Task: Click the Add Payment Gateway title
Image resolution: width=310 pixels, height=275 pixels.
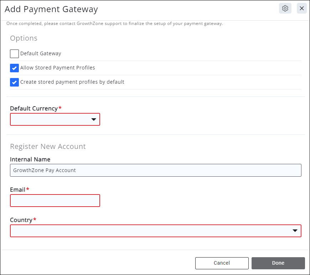Action: pyautogui.click(x=51, y=9)
